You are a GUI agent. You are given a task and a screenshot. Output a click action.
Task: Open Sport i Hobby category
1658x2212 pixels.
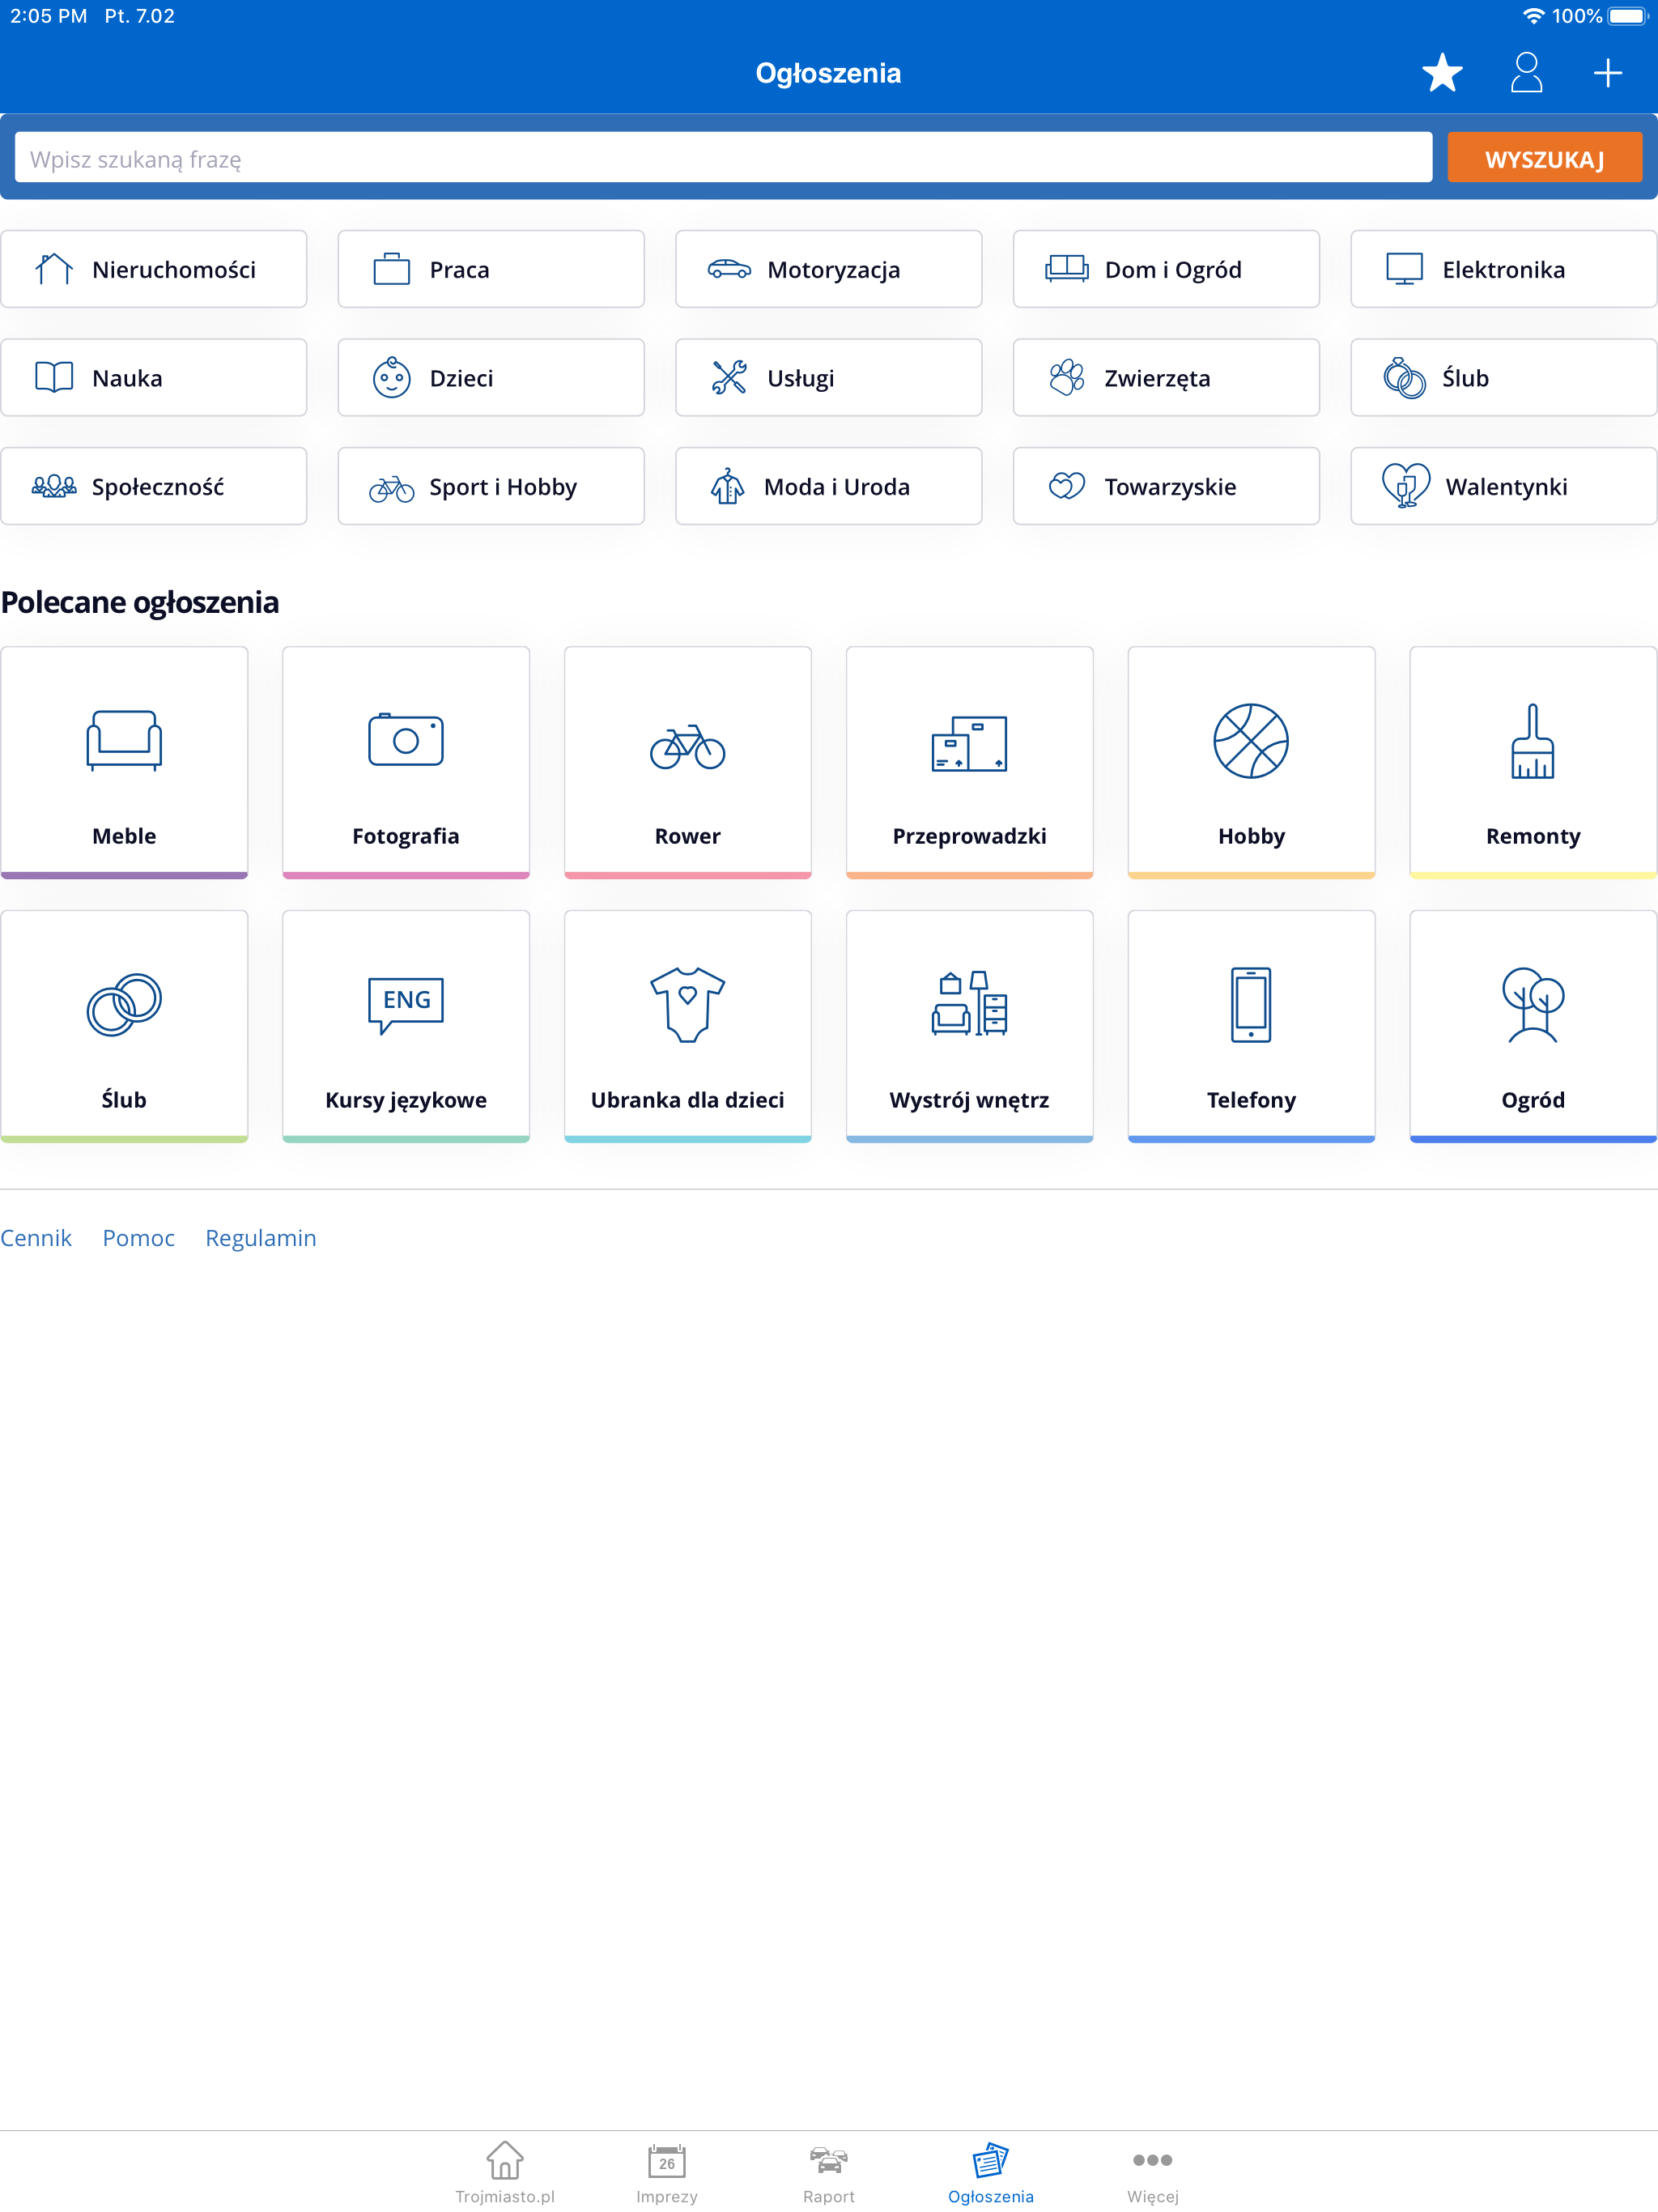(x=491, y=486)
